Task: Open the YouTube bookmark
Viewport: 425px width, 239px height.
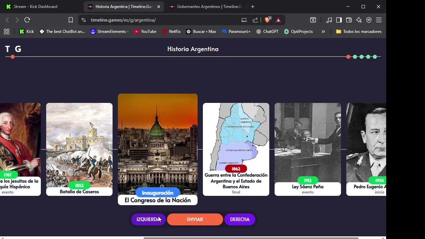Action: (145, 32)
